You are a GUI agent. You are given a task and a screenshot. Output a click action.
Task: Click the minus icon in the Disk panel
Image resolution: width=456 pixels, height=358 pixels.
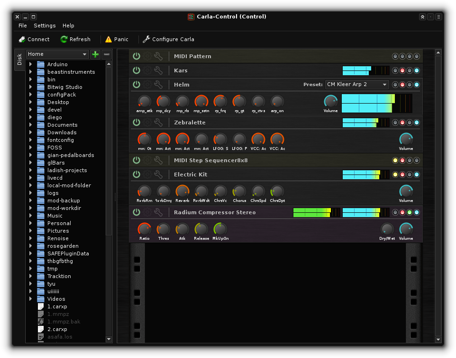107,54
